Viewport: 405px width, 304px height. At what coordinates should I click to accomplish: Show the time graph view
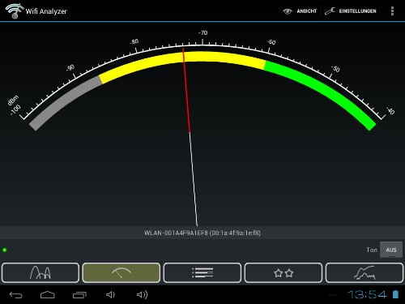[364, 272]
